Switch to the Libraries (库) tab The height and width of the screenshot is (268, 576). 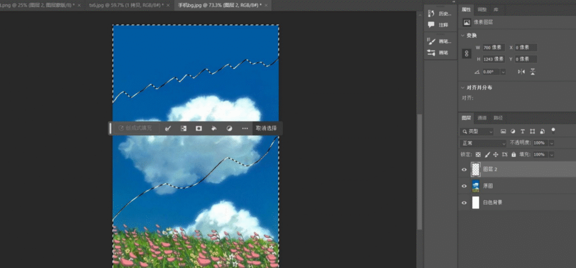(496, 10)
